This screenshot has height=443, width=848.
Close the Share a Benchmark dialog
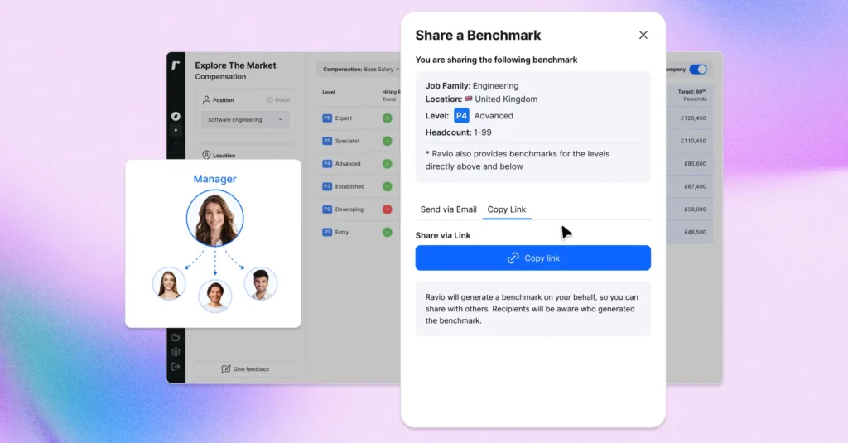tap(643, 35)
